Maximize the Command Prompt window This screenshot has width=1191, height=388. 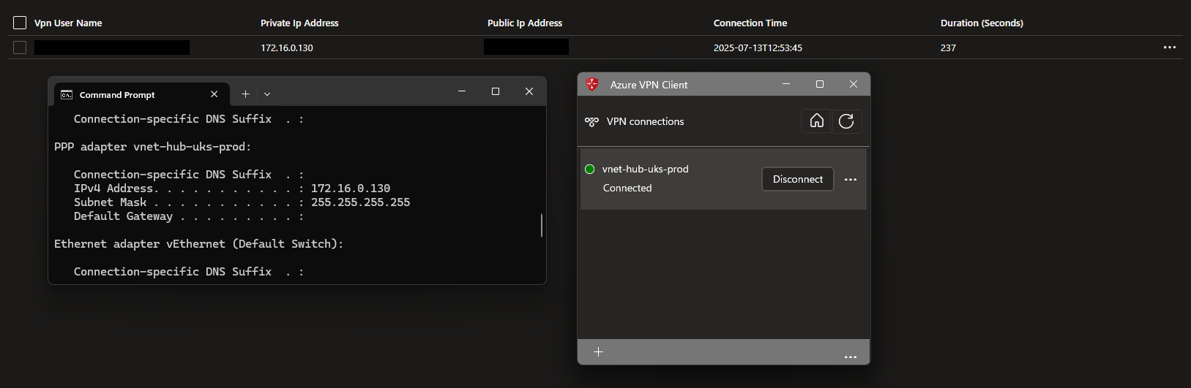click(496, 91)
